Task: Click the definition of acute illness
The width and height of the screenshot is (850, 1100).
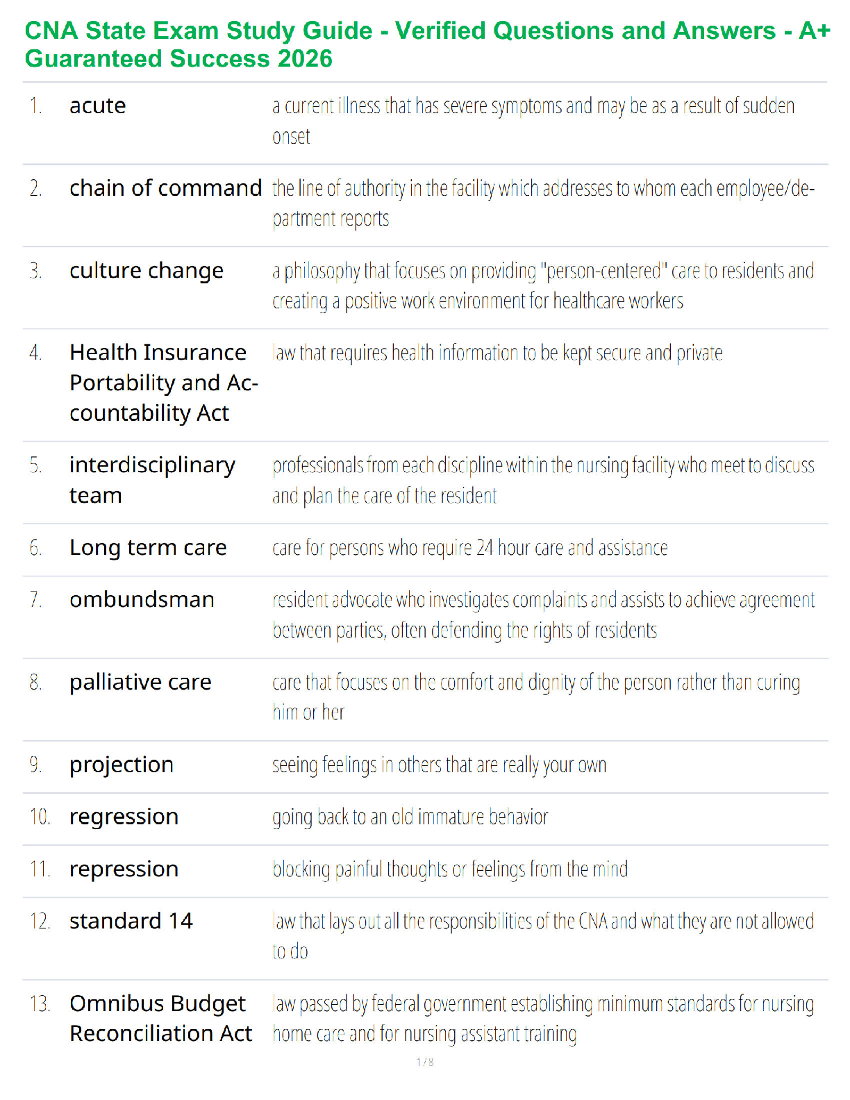Action: point(533,122)
